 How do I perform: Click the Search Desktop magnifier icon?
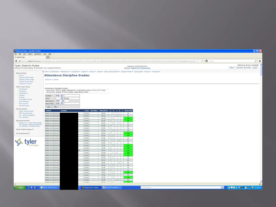[222, 188]
